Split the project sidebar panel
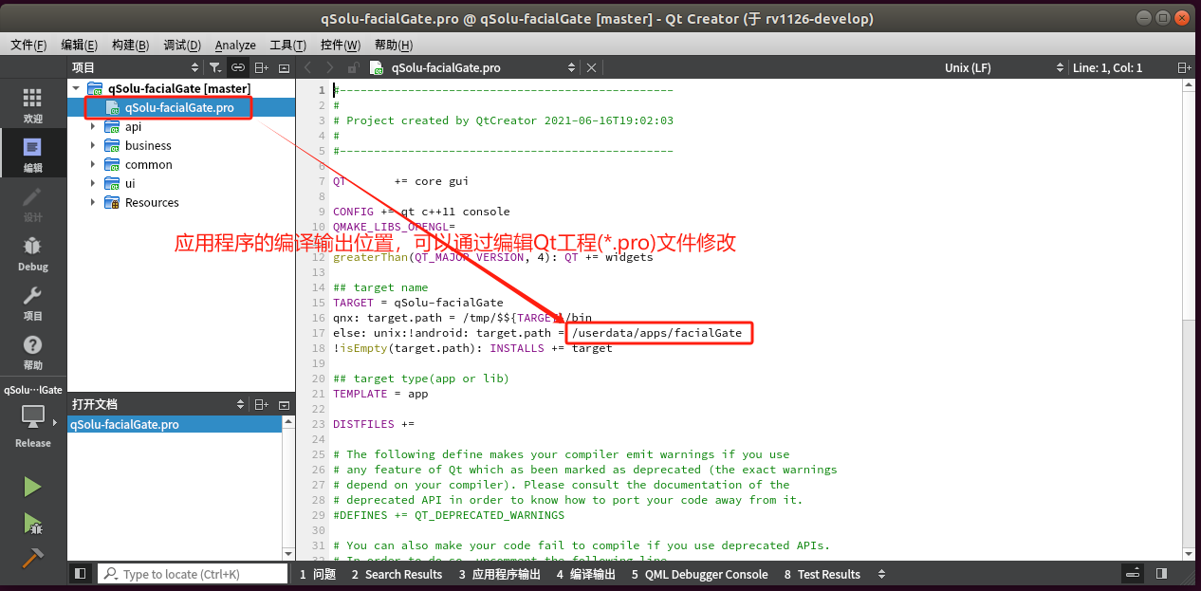The width and height of the screenshot is (1201, 591). point(261,67)
